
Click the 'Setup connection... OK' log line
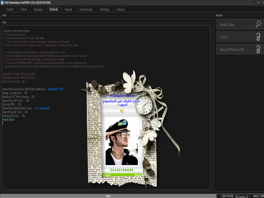coord(15,93)
